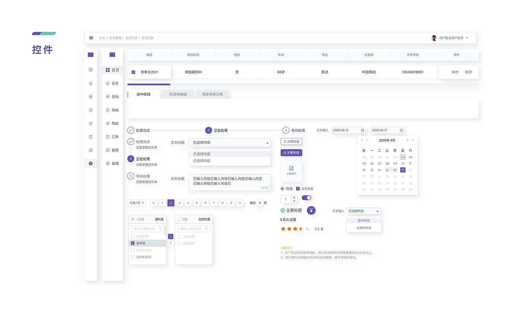Decrease the number stepper value

point(294,201)
